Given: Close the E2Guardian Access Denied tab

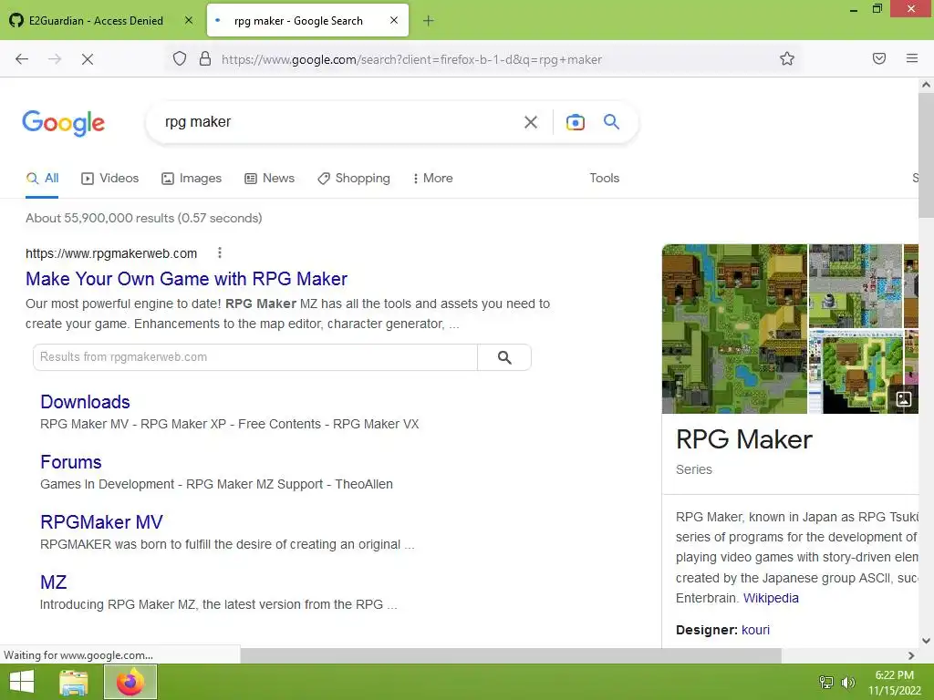Looking at the screenshot, I should pyautogui.click(x=189, y=20).
